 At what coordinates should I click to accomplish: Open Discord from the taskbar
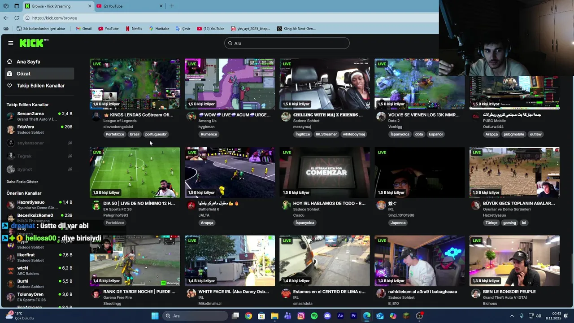click(x=327, y=316)
